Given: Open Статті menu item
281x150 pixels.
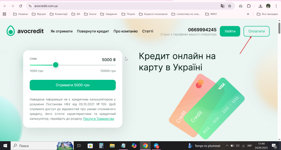Looking at the screenshot, I should click(x=148, y=31).
